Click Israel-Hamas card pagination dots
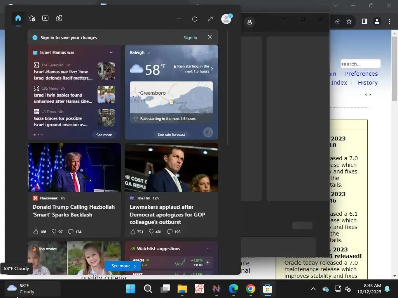Screen dimensions: 398x298 (38, 135)
